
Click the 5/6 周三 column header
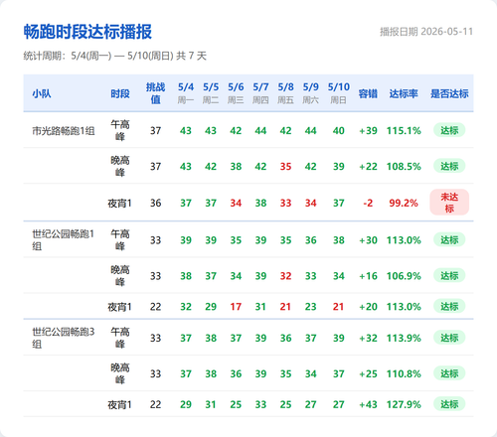pos(236,93)
